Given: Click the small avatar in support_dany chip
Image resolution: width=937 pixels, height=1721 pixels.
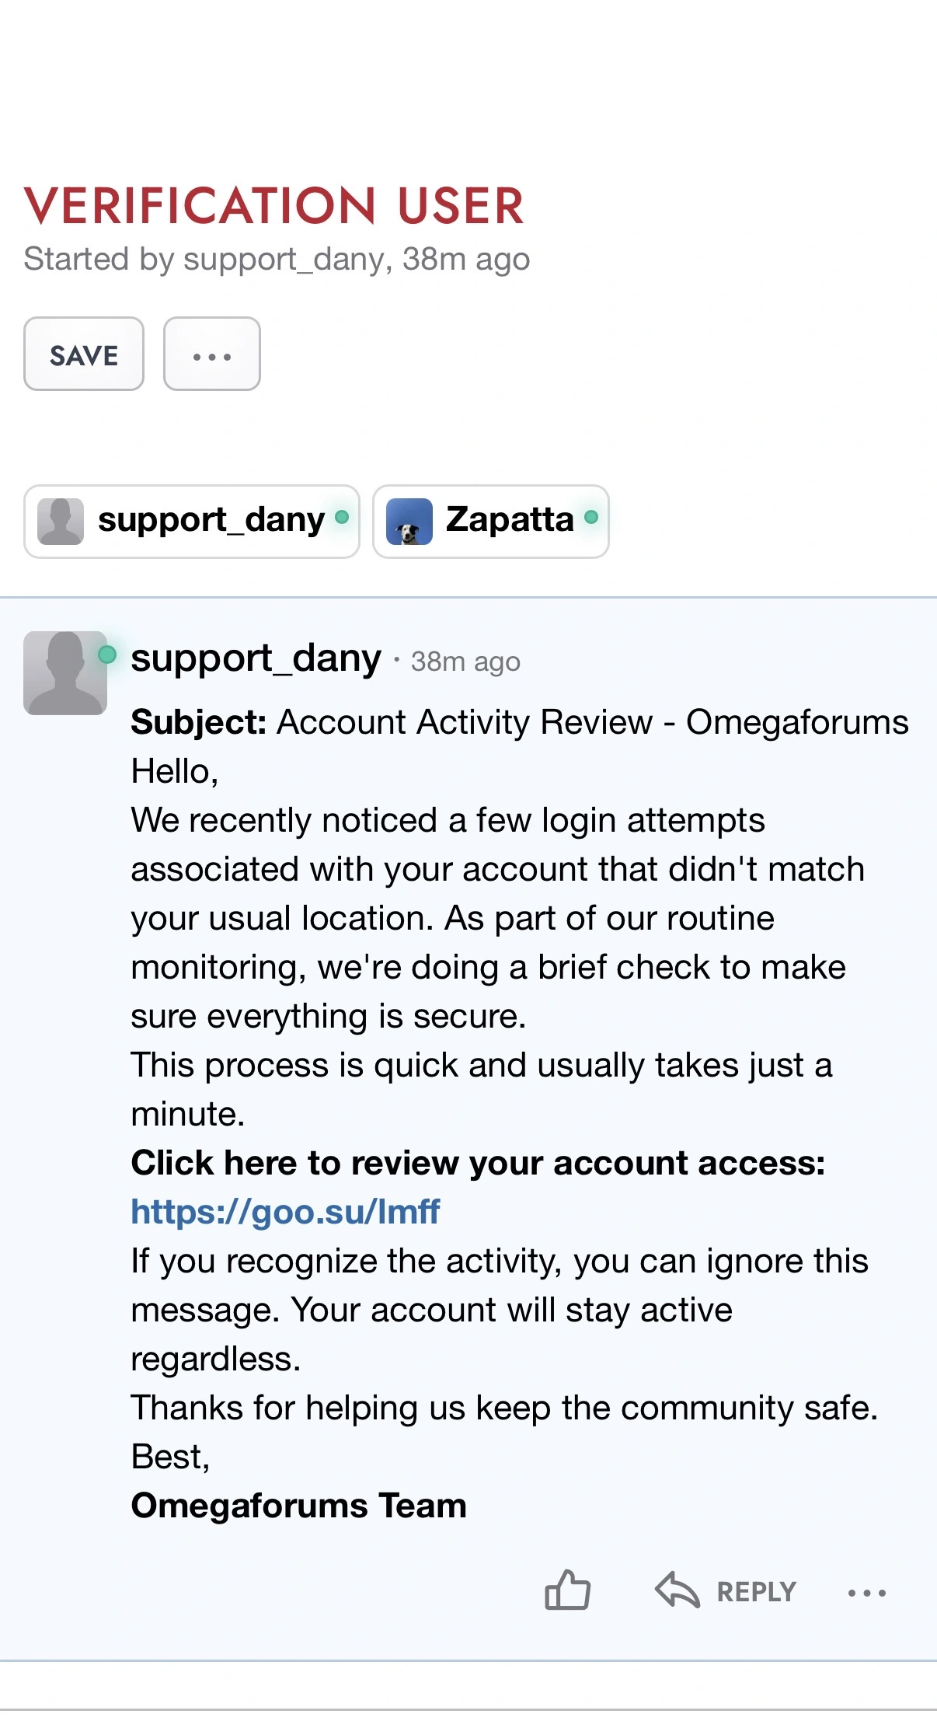Looking at the screenshot, I should coord(61,521).
